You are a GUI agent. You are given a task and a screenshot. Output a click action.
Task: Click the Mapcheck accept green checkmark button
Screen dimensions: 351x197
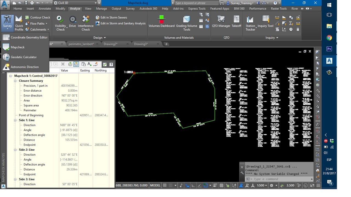tap(105, 64)
